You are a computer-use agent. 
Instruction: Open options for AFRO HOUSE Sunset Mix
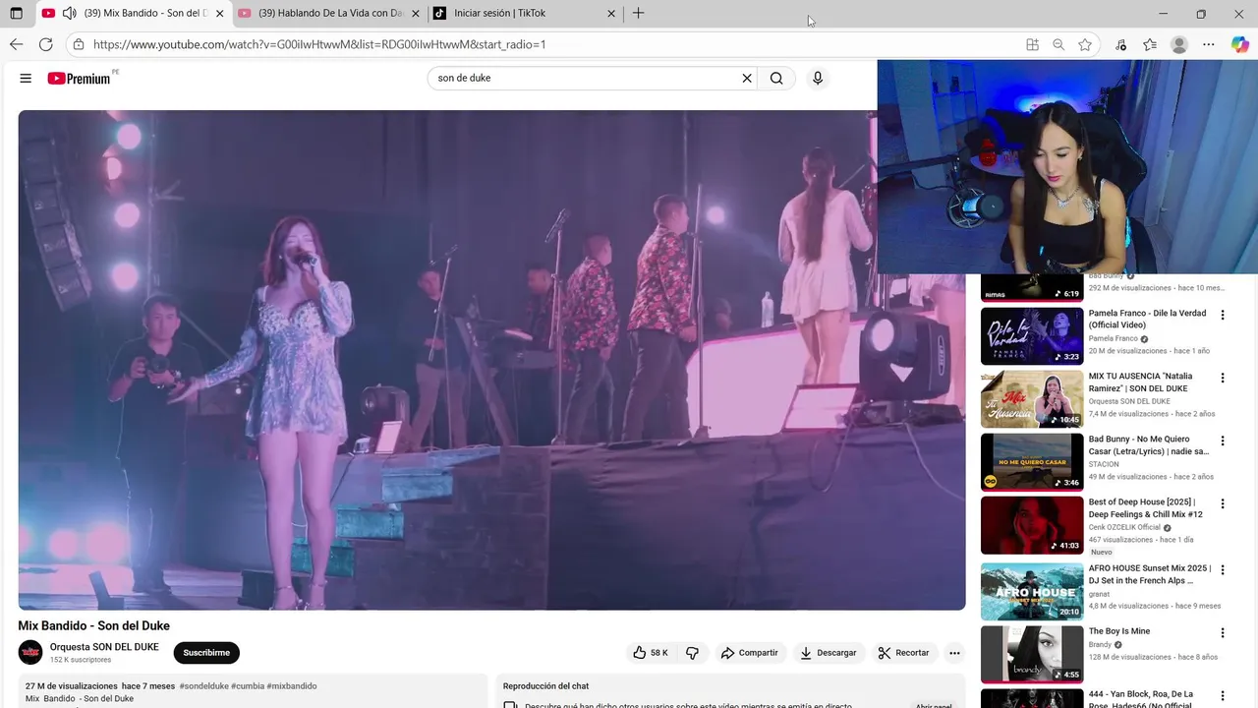tap(1223, 569)
